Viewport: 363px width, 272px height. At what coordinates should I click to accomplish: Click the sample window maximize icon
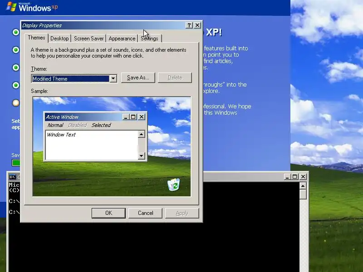[x=133, y=117]
